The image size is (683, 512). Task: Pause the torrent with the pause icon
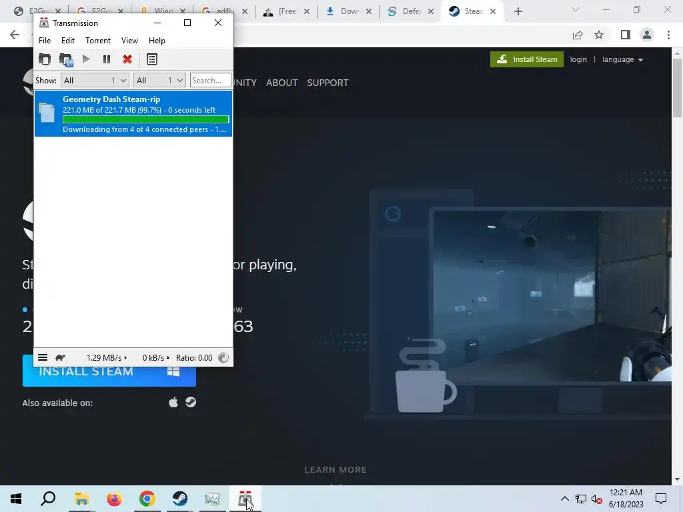[107, 59]
